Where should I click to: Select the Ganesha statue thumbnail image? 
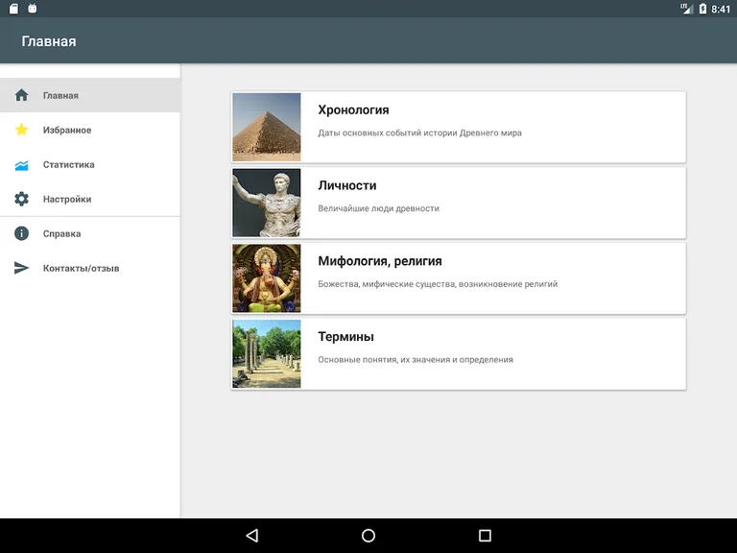coord(267,278)
